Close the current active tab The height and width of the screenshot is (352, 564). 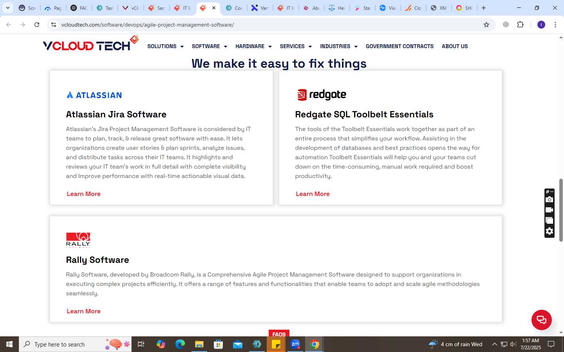(214, 8)
